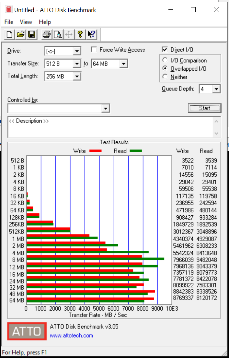Click the 8 MB row label
The height and width of the screenshot is (358, 229).
18,260
